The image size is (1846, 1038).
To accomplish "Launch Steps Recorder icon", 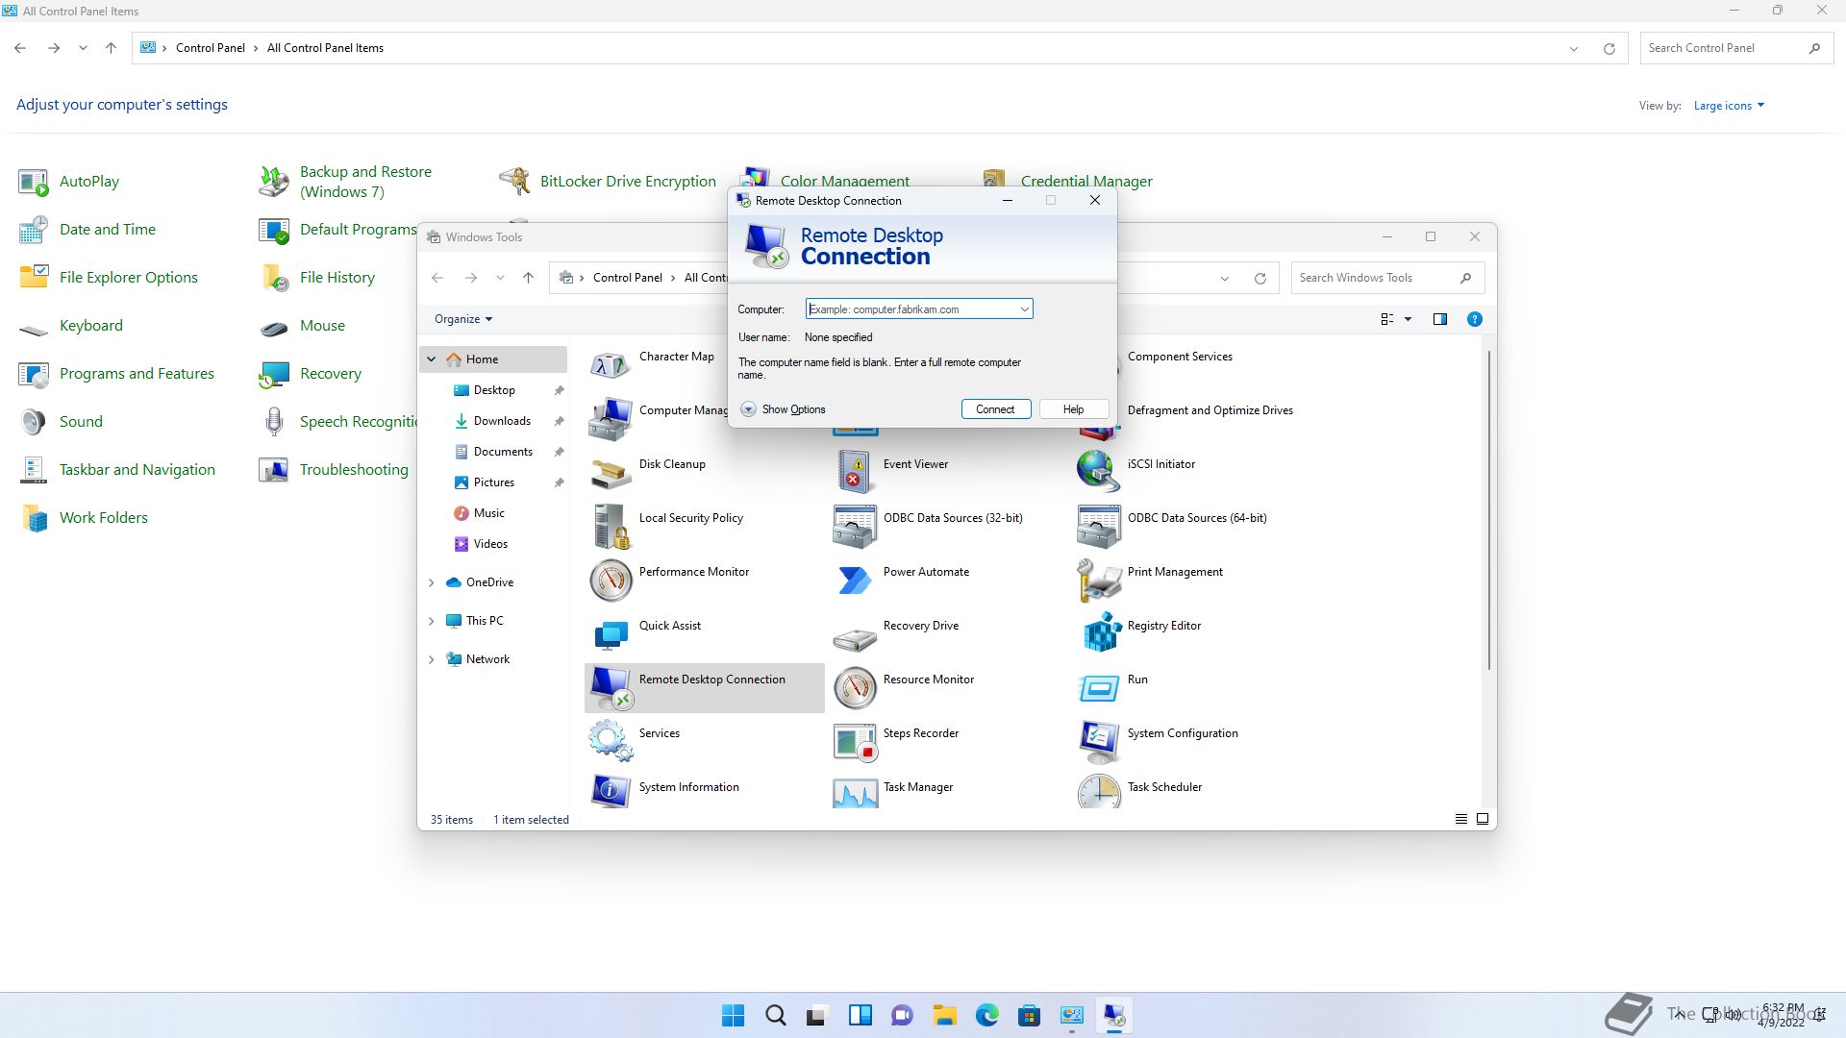I will tap(855, 741).
